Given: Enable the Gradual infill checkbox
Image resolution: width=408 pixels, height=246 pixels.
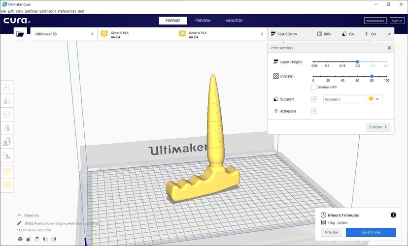Looking at the screenshot, I should click(314, 87).
